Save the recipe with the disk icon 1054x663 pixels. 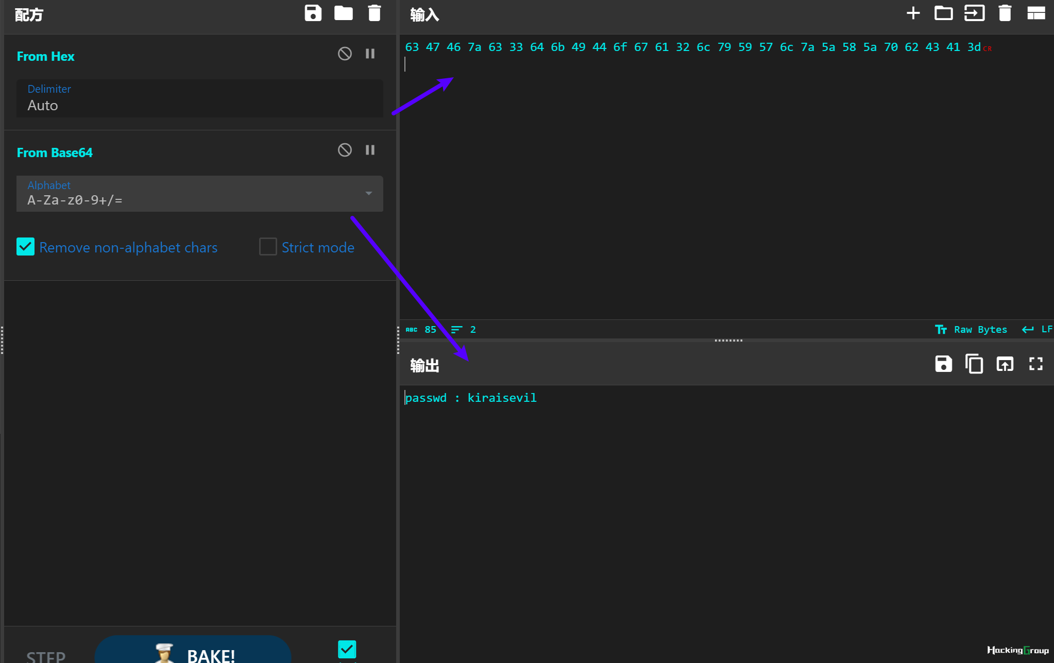coord(313,13)
